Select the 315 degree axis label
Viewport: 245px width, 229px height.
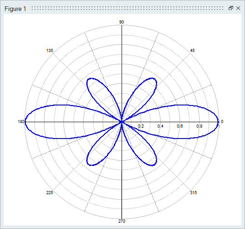(193, 193)
